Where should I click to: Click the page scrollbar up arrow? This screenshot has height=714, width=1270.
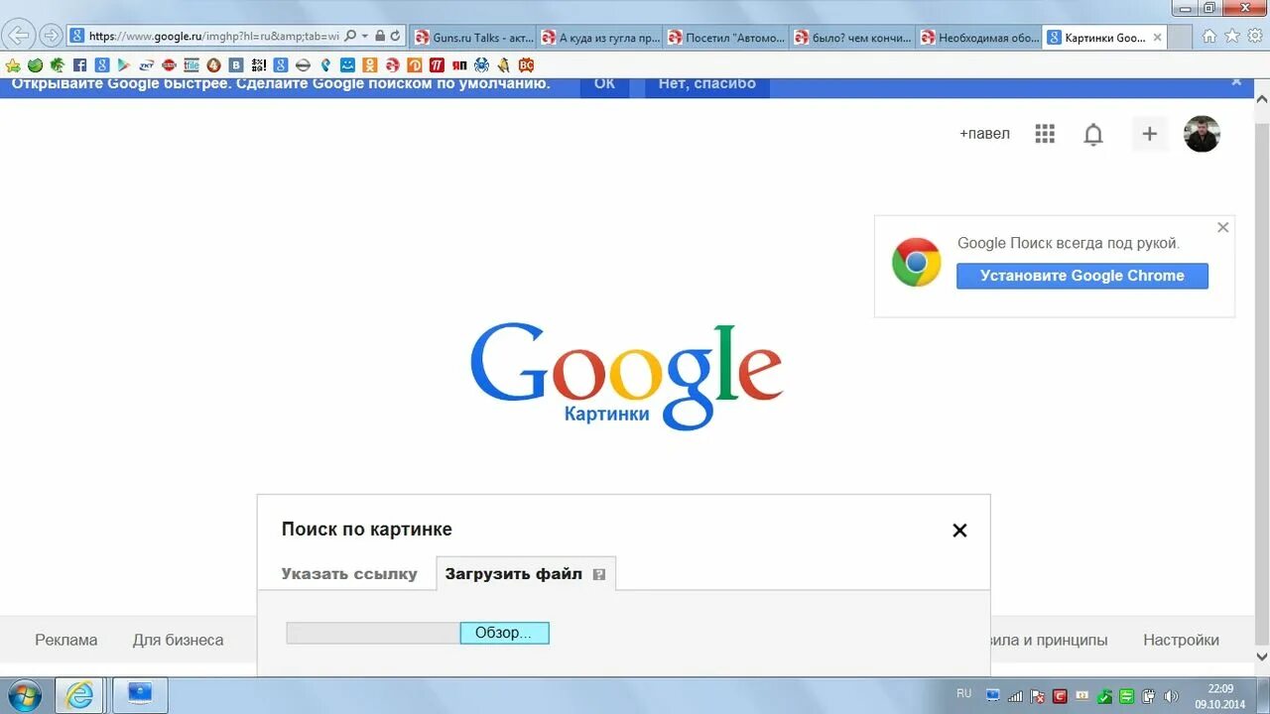(1262, 100)
